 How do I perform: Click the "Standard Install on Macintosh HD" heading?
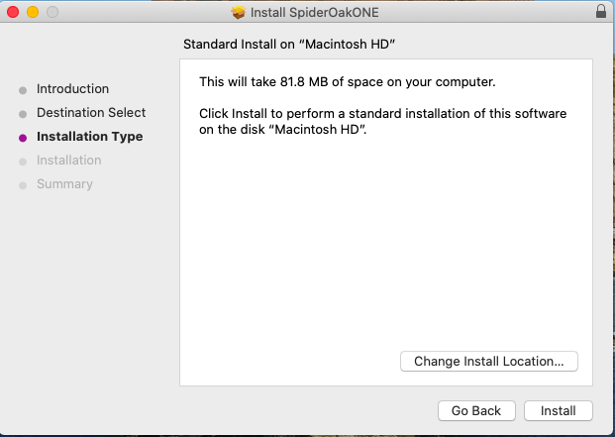296,45
